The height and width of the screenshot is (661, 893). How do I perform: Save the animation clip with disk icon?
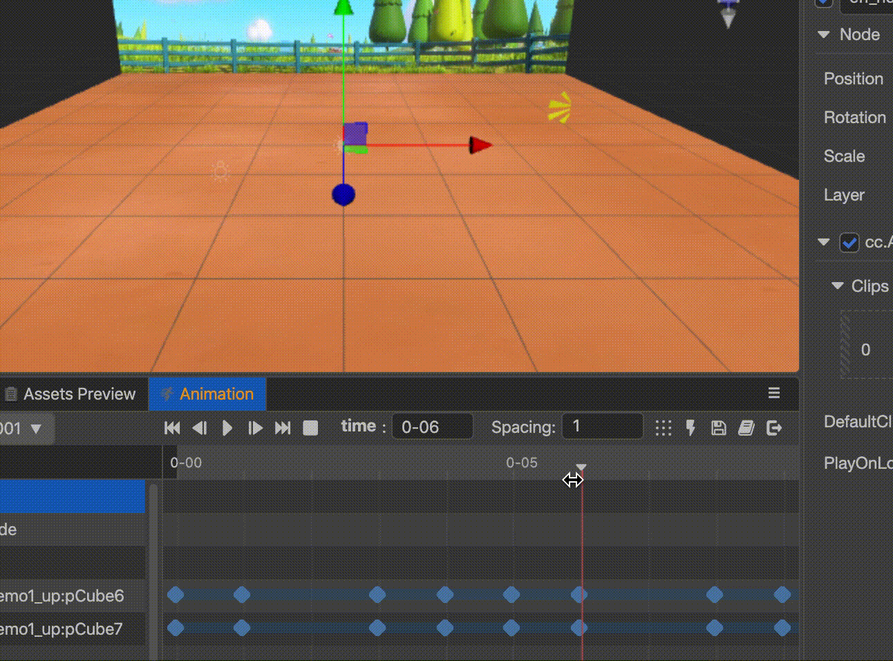(719, 428)
